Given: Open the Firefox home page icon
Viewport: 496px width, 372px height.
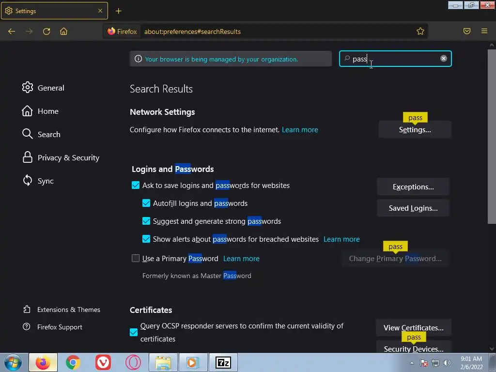Looking at the screenshot, I should [63, 31].
